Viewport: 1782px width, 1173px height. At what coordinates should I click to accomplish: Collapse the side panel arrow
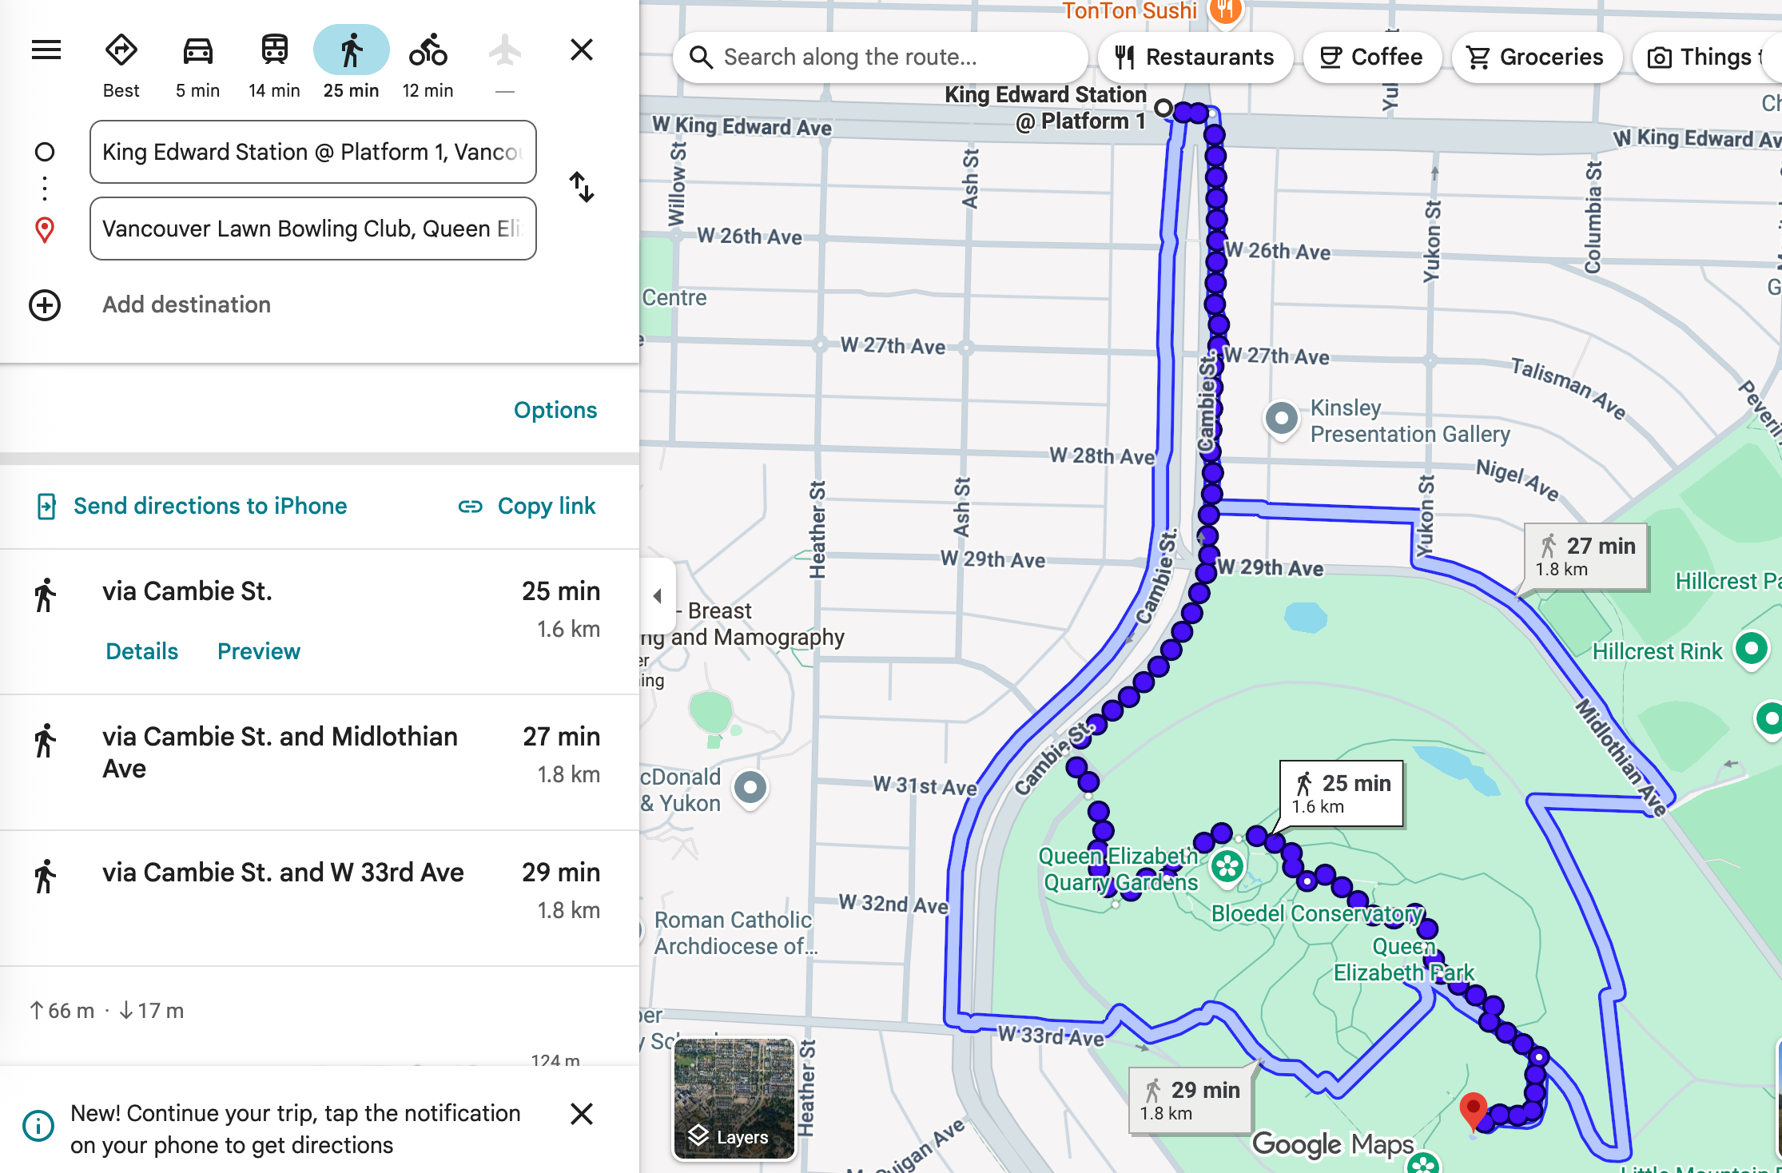pos(657,596)
